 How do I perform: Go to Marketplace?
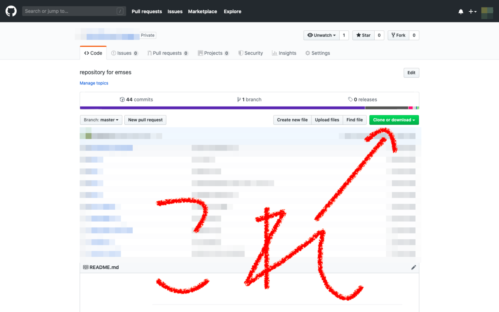tap(203, 12)
